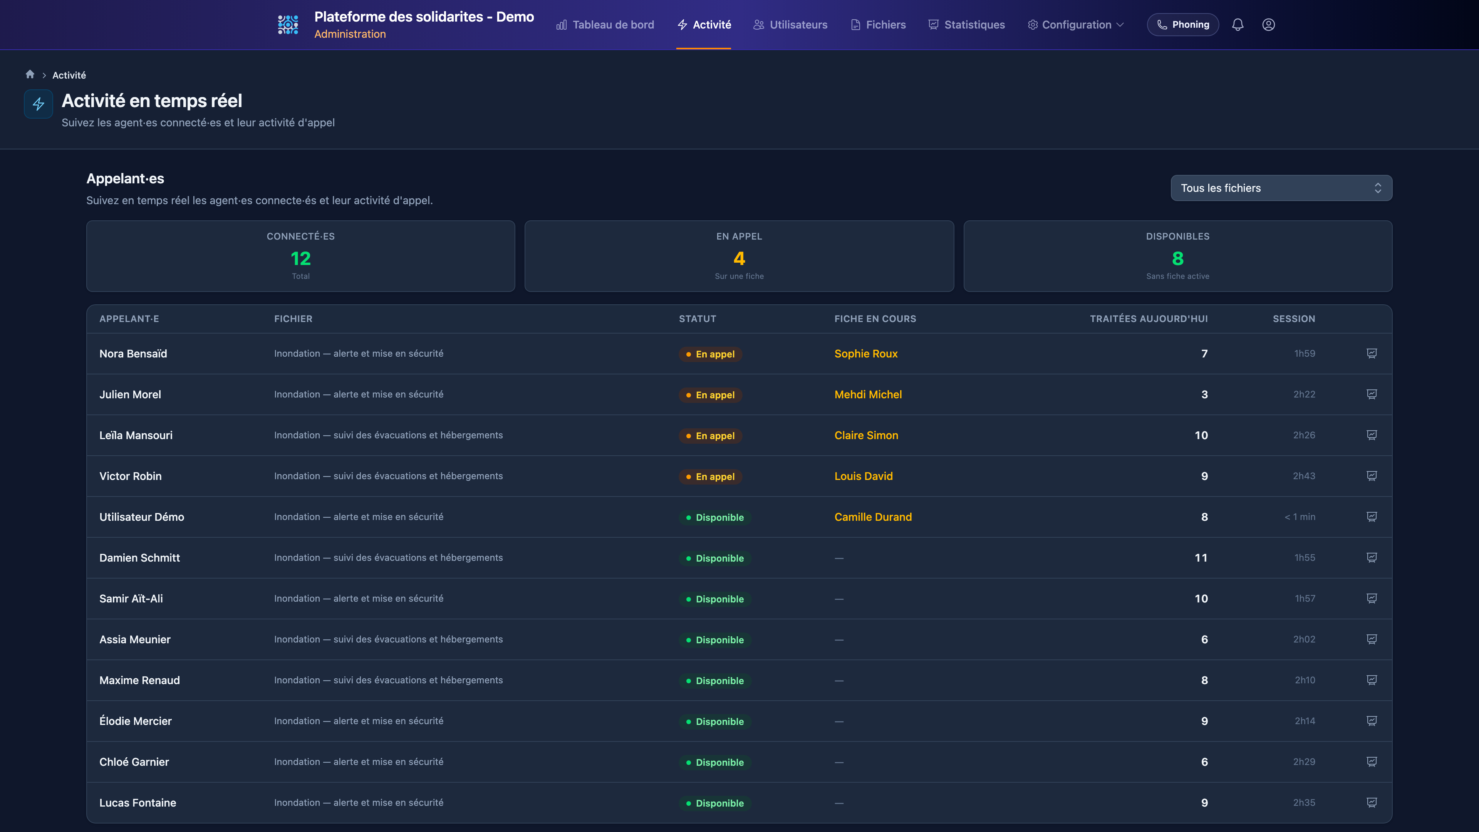Open notifications bell icon
Screen dimensions: 1479x832
(1238, 25)
